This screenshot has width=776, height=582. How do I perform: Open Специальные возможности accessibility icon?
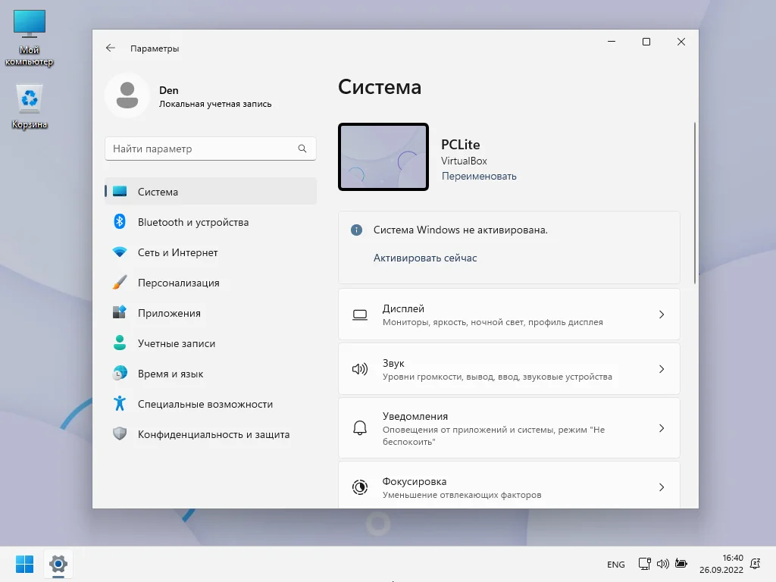pyautogui.click(x=120, y=403)
